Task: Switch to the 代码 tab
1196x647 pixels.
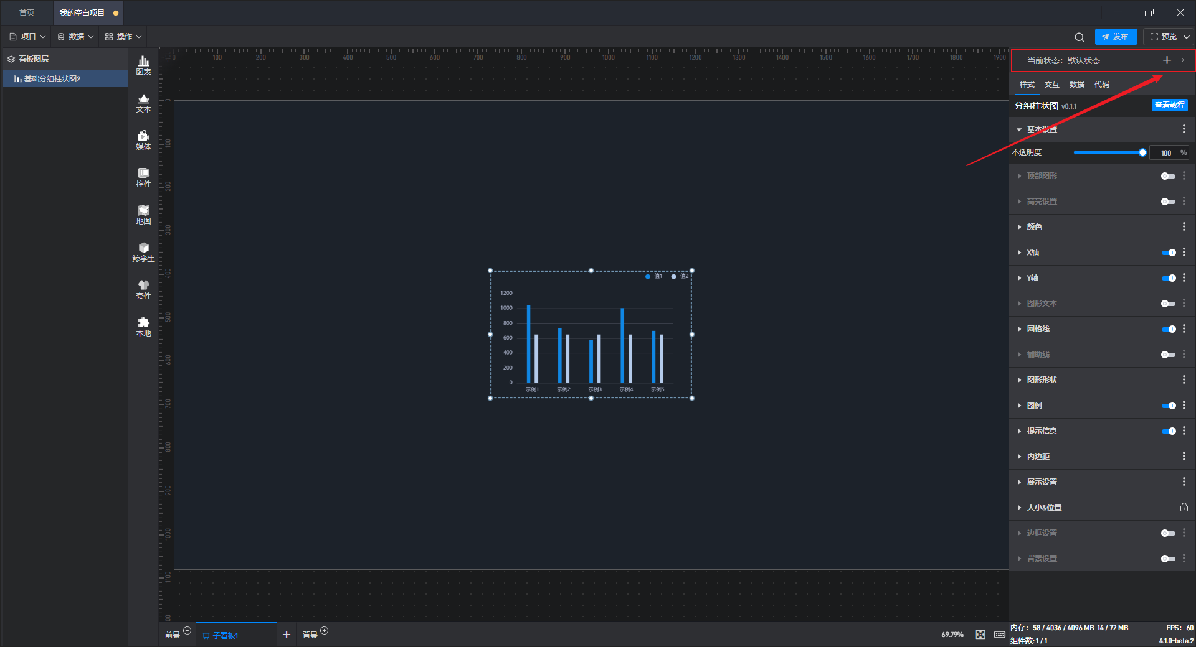Action: [x=1101, y=85]
